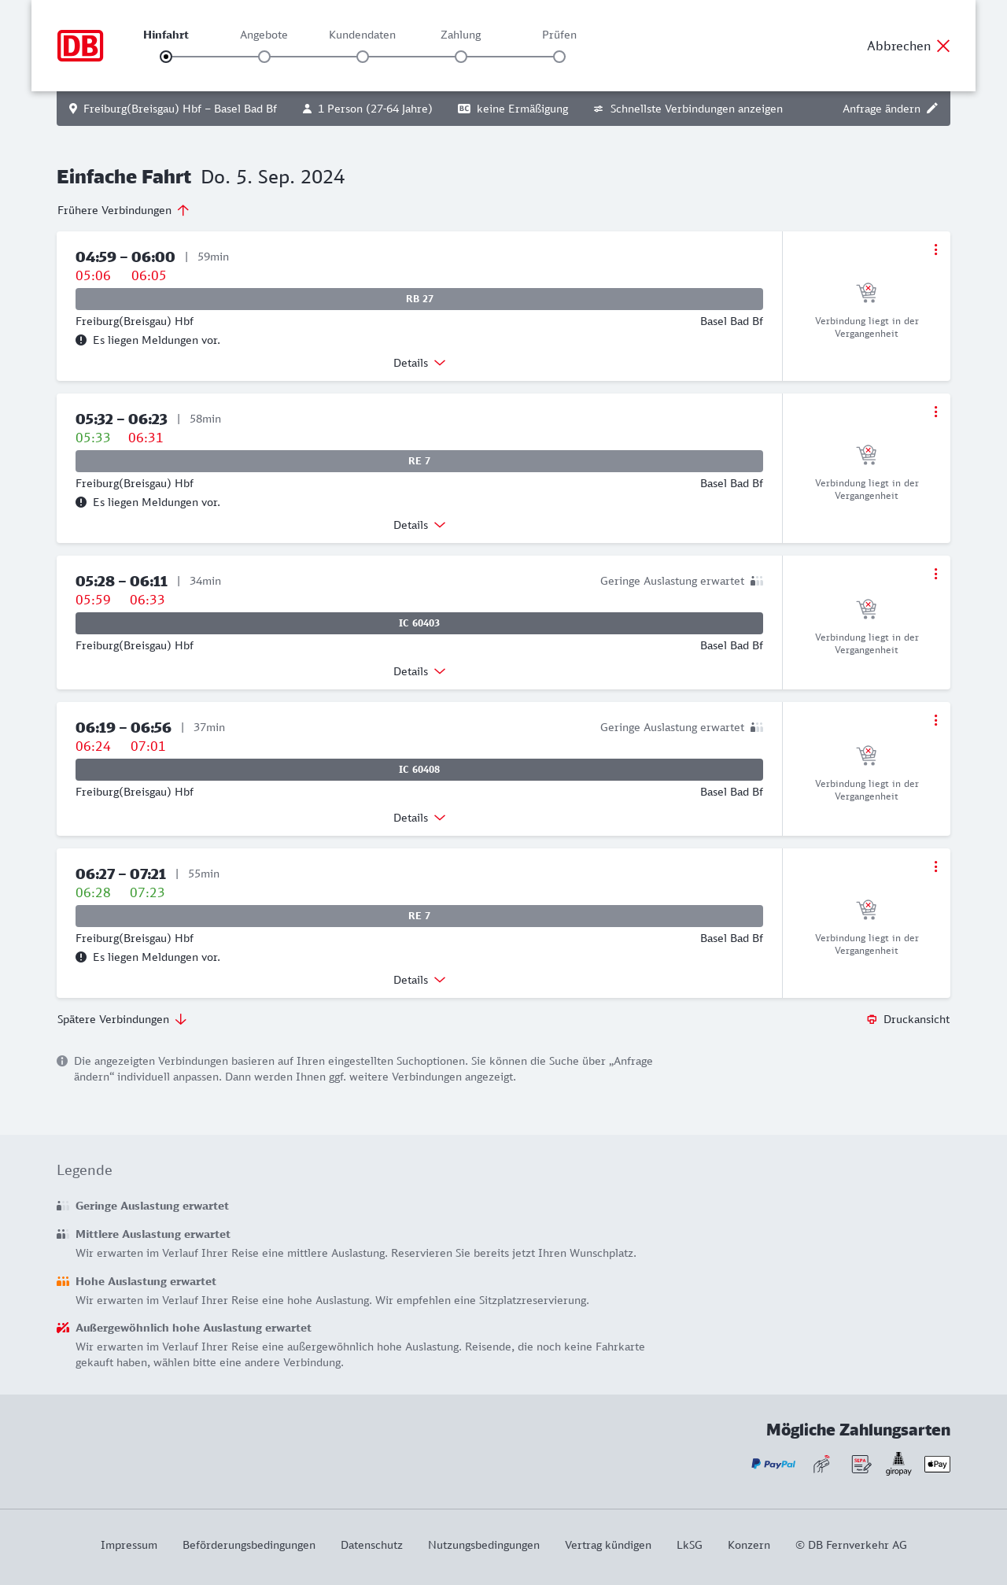The height and width of the screenshot is (1585, 1007).
Task: Expand Details for the RB 27 connection
Action: click(x=419, y=363)
